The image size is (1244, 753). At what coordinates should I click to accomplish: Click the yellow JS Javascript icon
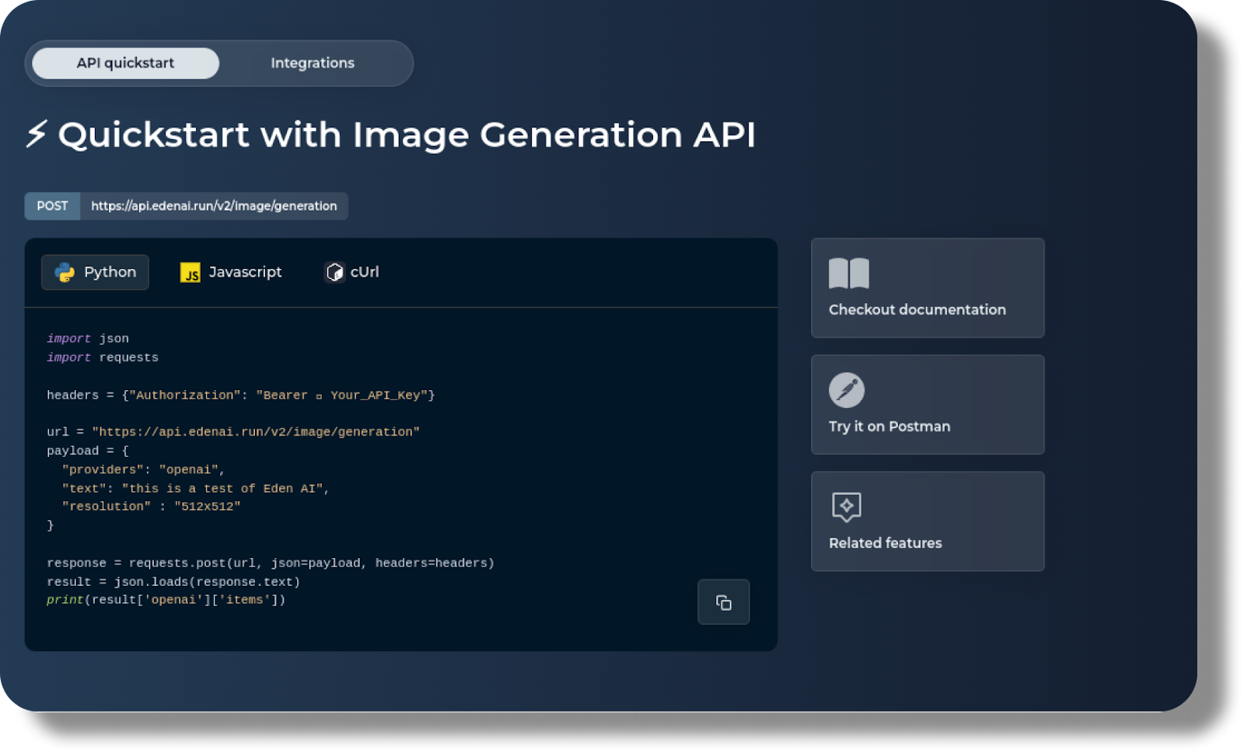pyautogui.click(x=191, y=272)
